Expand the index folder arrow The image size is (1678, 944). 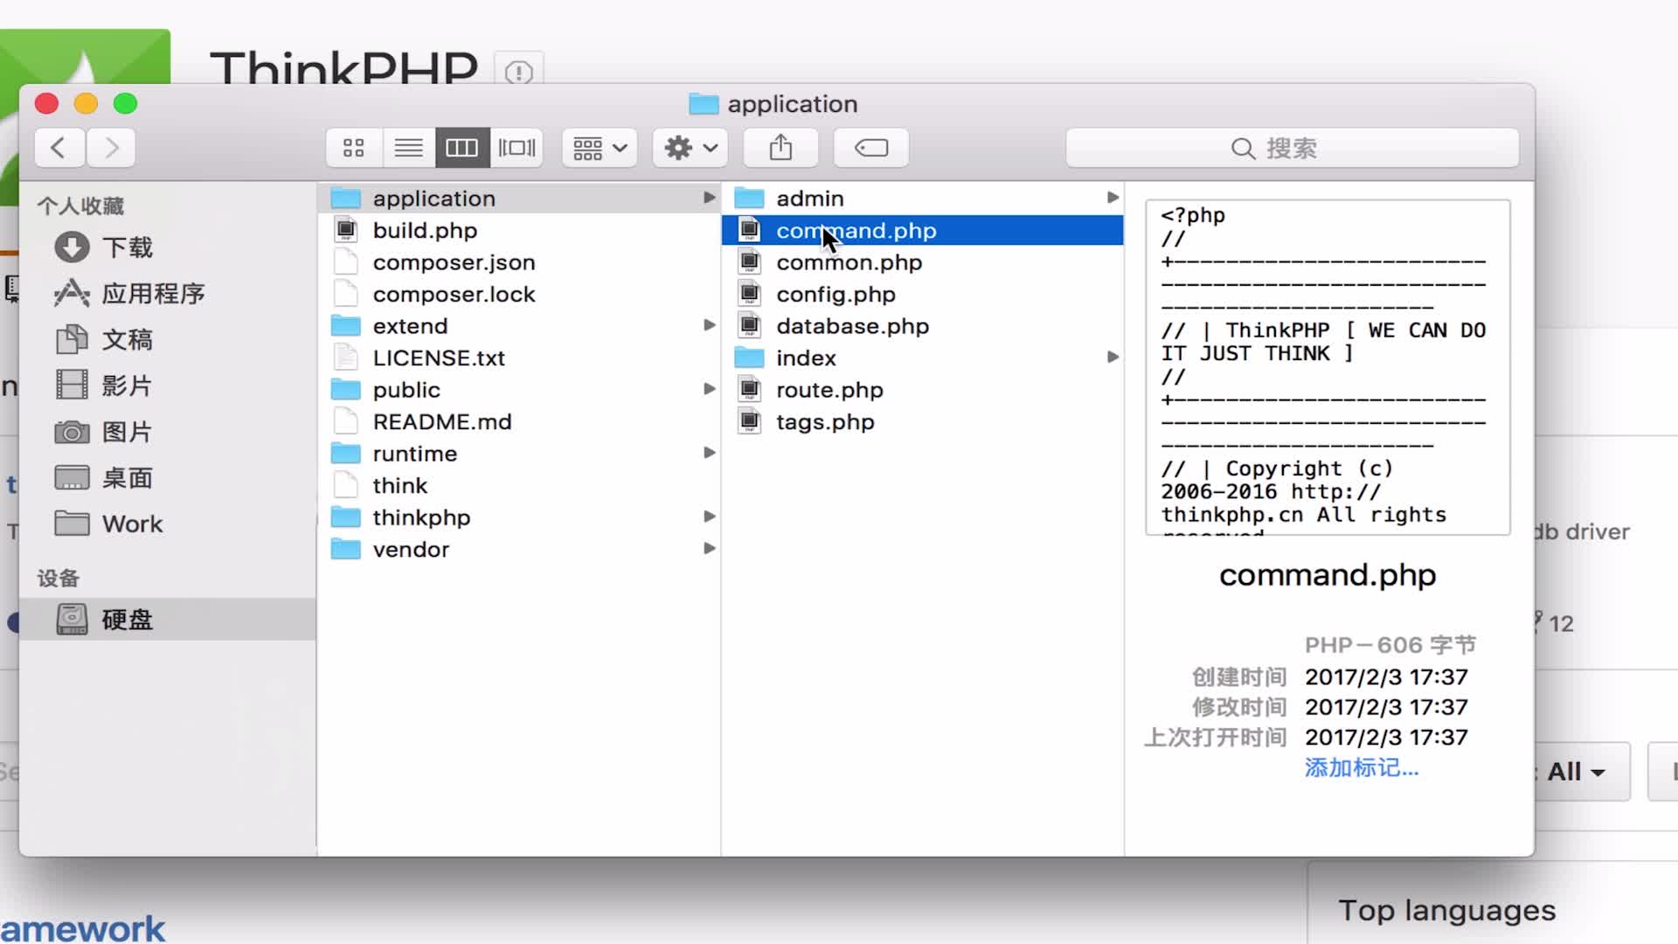pos(1113,357)
